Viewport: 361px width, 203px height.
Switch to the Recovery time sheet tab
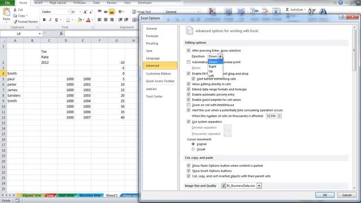coord(90,196)
